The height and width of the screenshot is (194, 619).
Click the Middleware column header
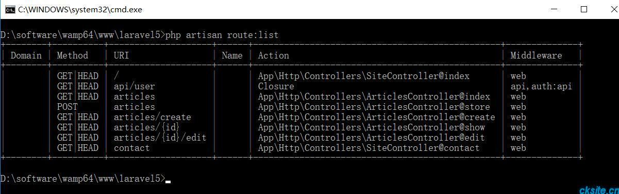tap(537, 55)
